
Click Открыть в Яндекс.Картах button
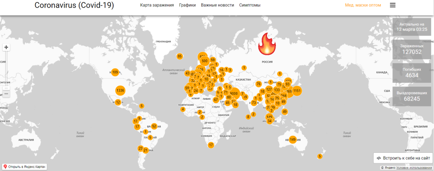24,167
